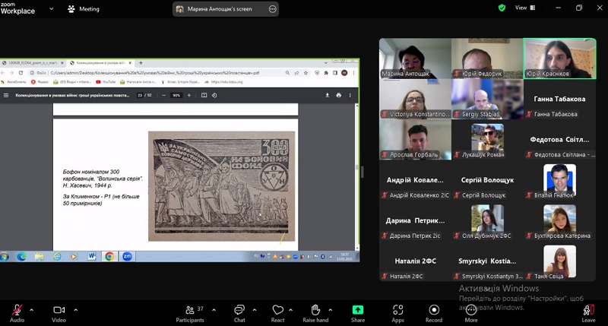Screen dimensions: 608x326
Task: Expand caret next to Chat
Action: tap(255, 310)
